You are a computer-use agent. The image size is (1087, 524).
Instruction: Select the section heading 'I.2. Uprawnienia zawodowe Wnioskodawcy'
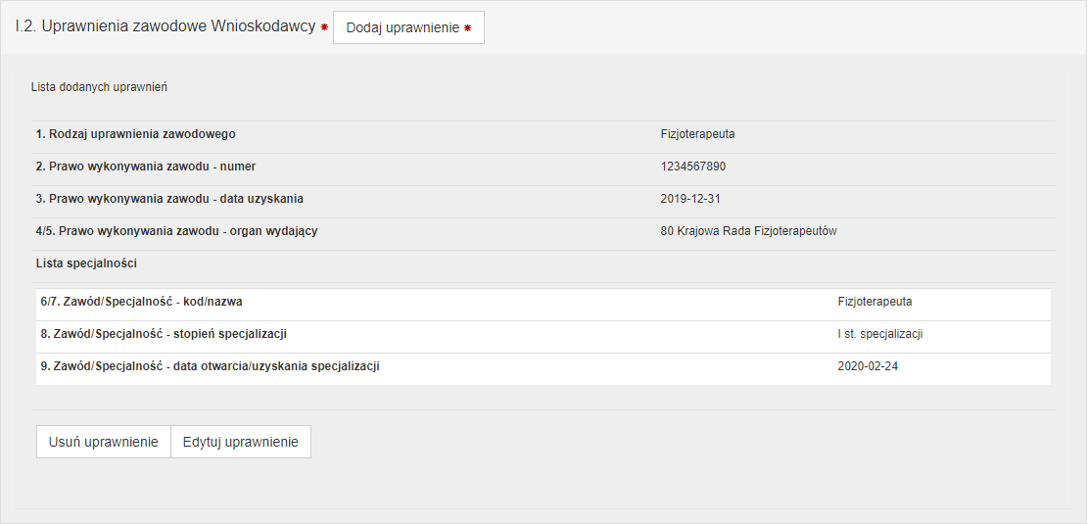tap(165, 26)
